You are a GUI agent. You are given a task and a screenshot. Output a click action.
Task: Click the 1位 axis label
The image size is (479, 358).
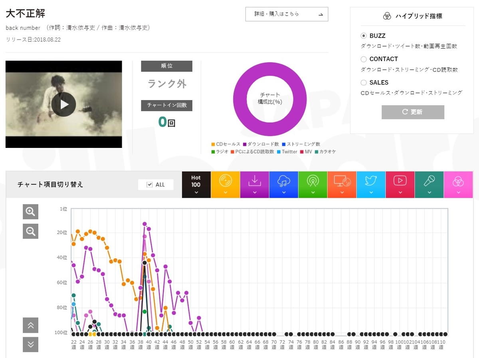(x=63, y=209)
